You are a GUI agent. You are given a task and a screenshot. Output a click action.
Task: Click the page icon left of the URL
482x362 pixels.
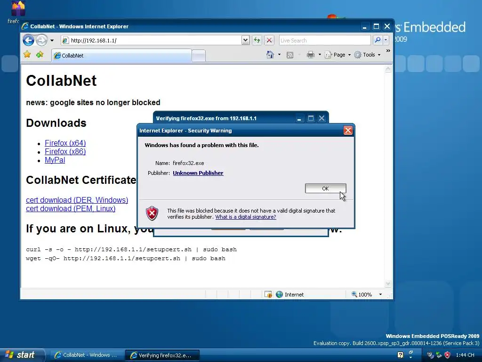tap(65, 41)
